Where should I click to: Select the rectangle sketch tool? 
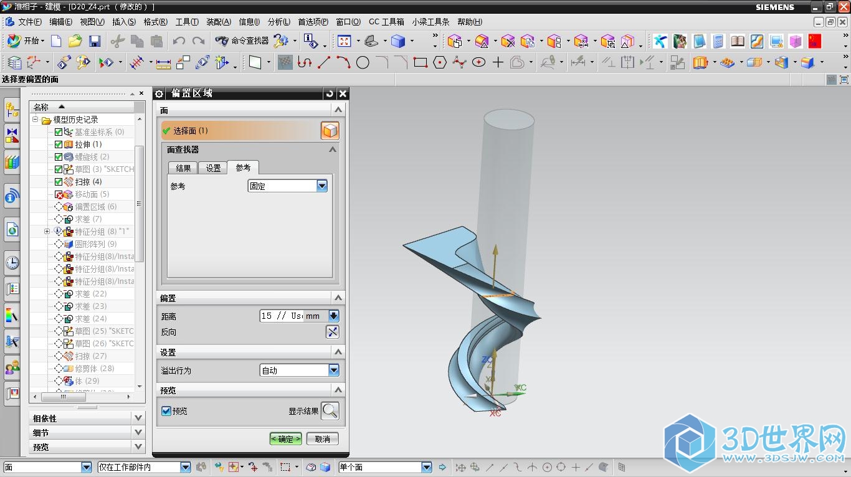tap(421, 63)
